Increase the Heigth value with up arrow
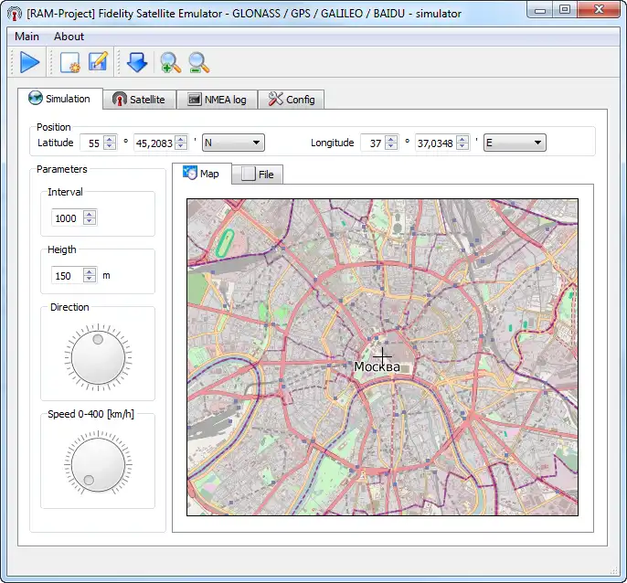This screenshot has height=583, width=627. [90, 270]
